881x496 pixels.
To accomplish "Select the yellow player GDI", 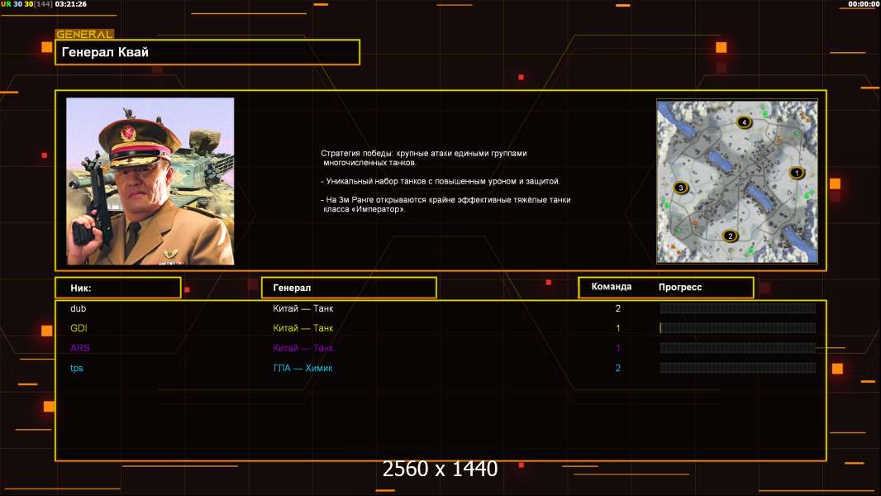I will [x=79, y=328].
